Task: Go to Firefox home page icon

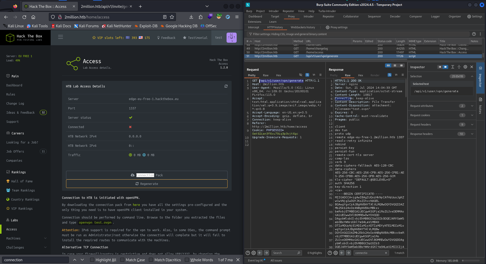Action: point(33,17)
